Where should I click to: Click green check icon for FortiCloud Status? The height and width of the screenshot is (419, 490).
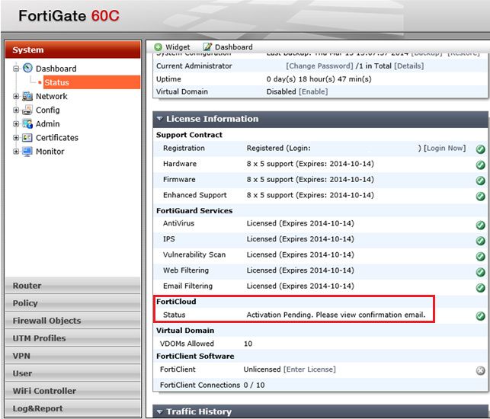[480, 316]
